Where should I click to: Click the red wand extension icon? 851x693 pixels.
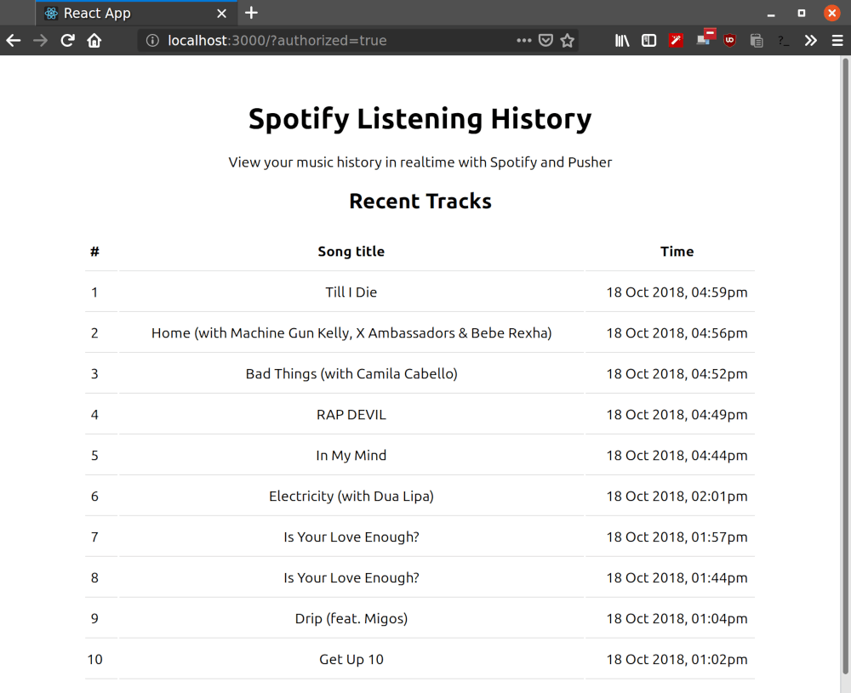pos(676,40)
